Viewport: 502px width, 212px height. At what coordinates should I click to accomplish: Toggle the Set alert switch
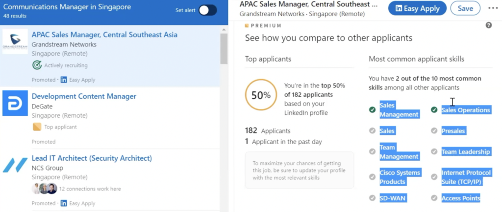(207, 10)
